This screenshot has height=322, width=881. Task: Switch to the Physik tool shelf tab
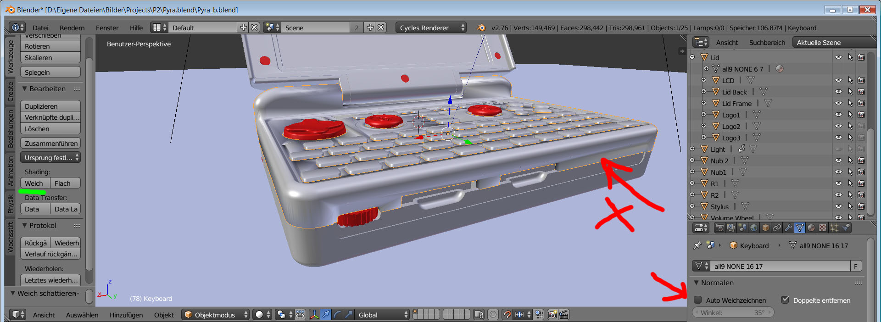pos(11,204)
